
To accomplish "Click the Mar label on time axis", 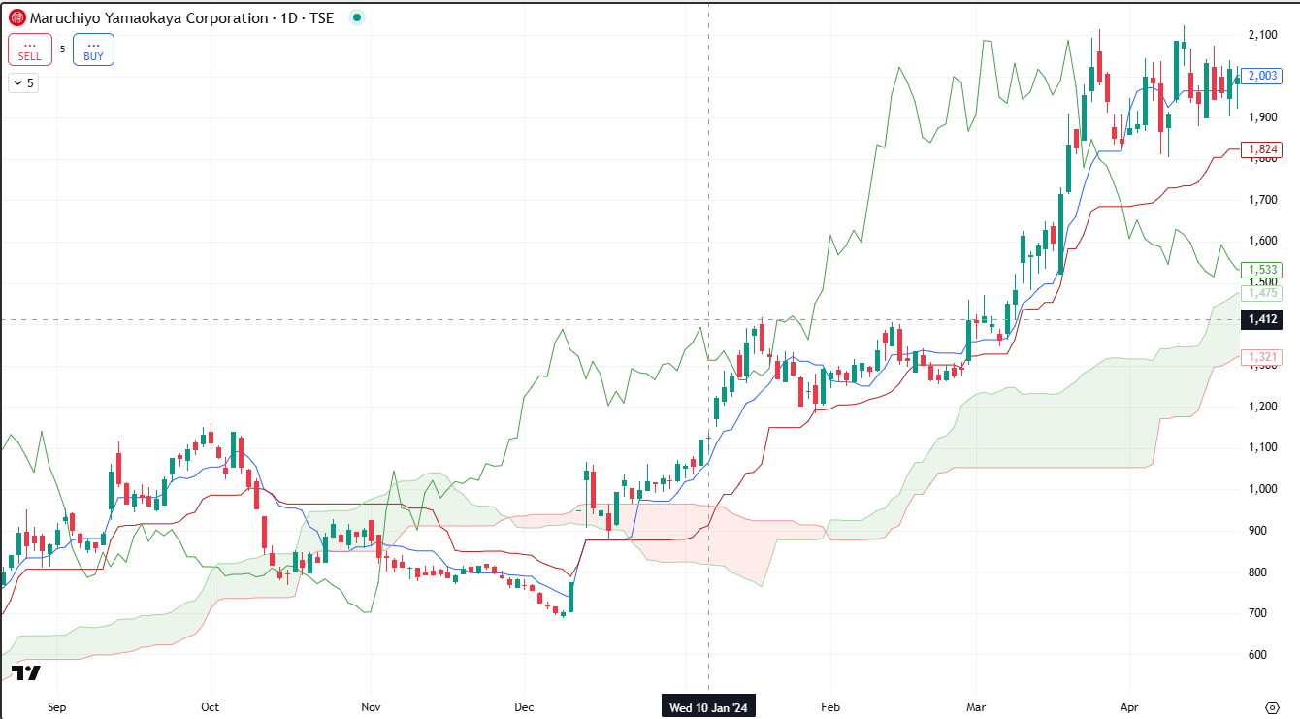I will [974, 706].
